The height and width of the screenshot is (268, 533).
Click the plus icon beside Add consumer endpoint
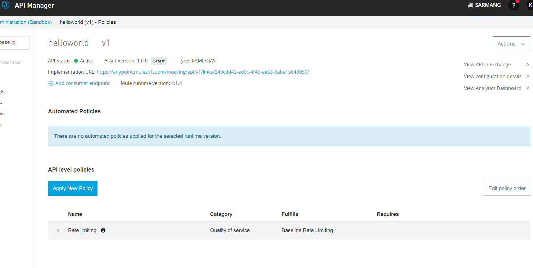coord(51,83)
